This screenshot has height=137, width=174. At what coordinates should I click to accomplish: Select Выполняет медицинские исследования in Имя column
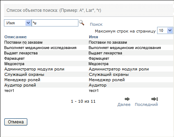125,48
